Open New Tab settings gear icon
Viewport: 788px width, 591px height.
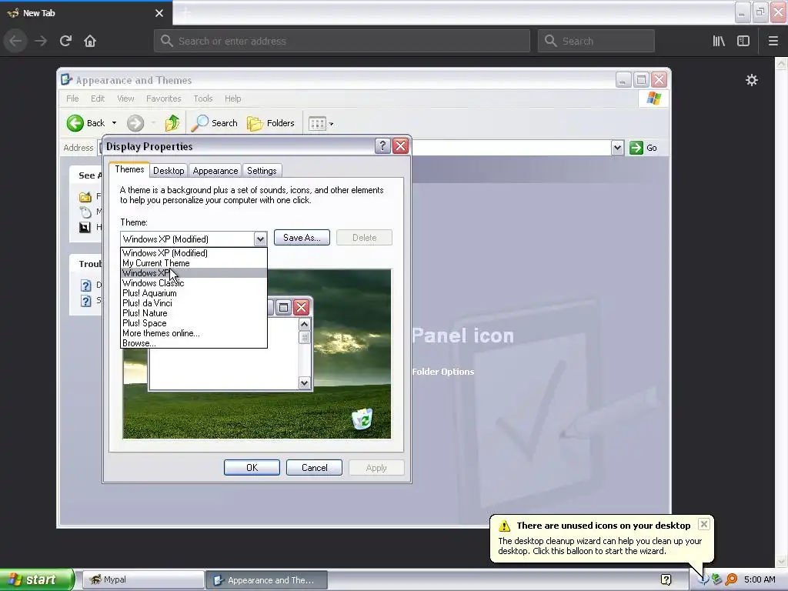coord(751,80)
